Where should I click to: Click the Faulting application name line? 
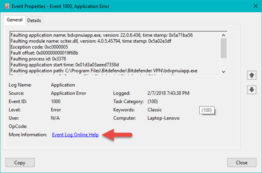coord(101,35)
